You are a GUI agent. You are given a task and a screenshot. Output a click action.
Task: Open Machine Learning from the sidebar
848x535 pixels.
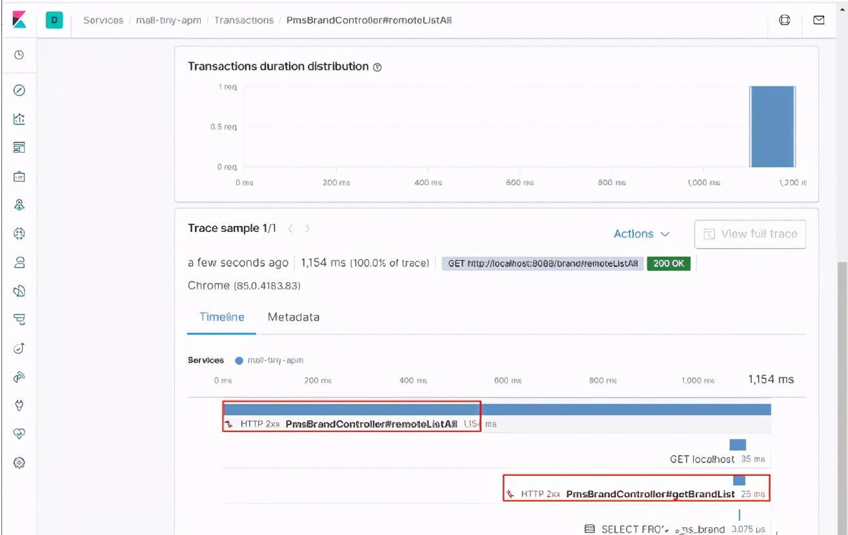coord(19,233)
